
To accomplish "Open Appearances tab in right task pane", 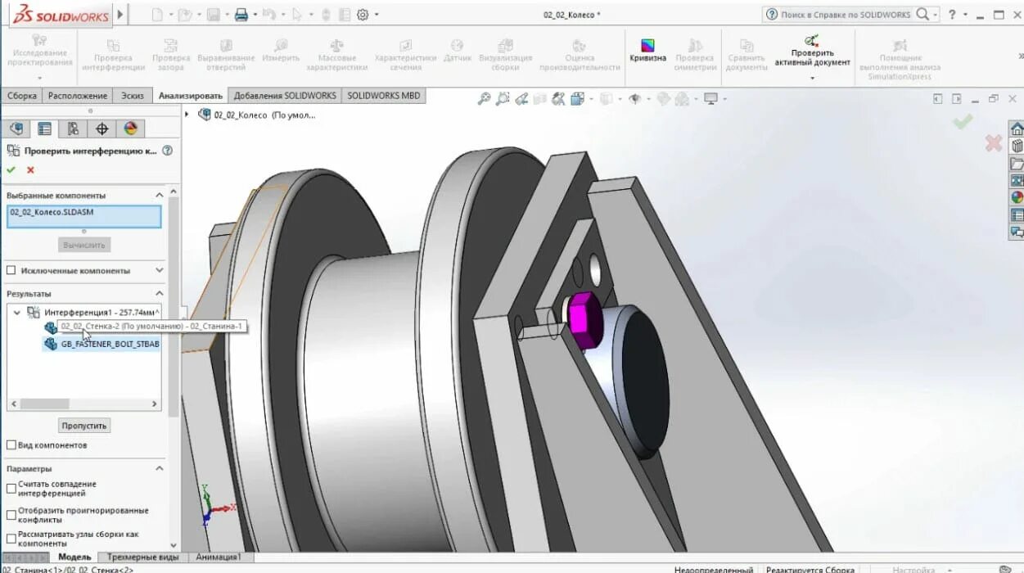I will pyautogui.click(x=1017, y=196).
